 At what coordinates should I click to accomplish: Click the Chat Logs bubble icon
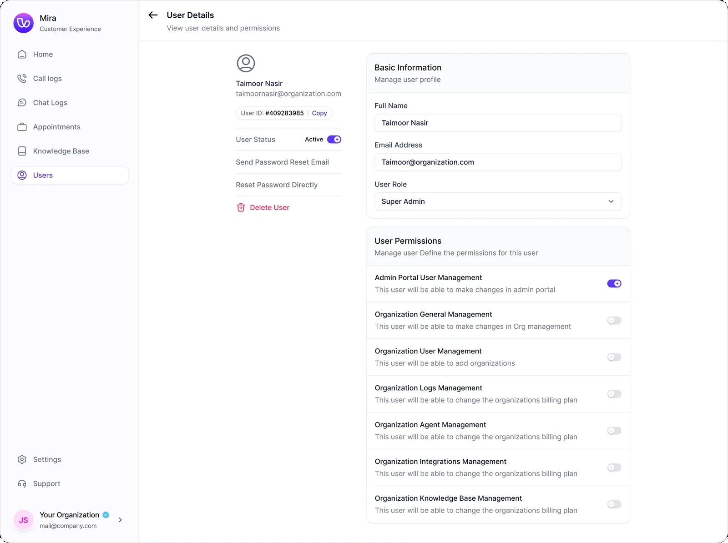click(x=22, y=103)
